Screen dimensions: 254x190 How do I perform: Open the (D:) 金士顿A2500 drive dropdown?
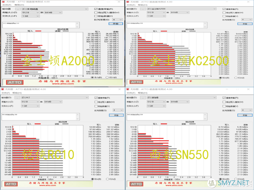[x=182, y=9]
